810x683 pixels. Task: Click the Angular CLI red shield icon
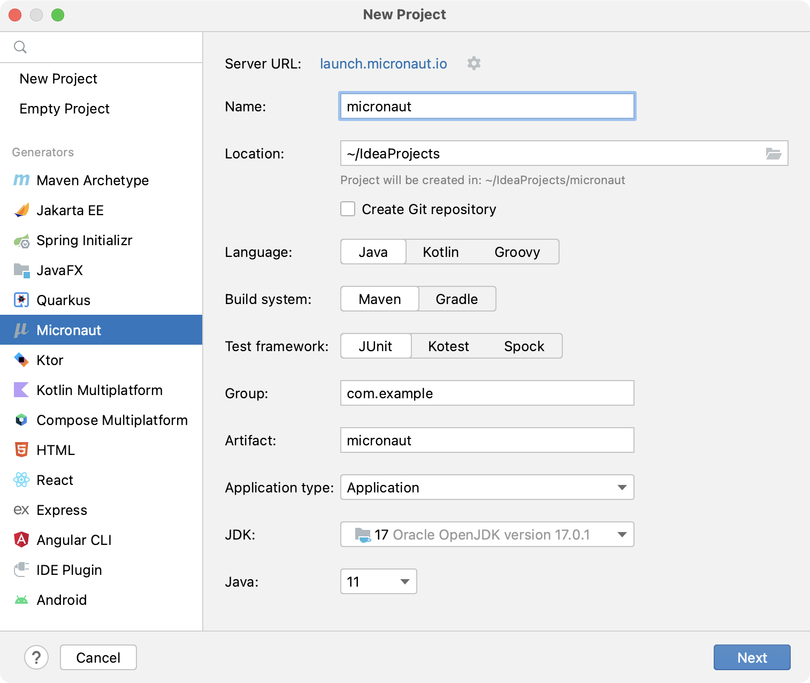click(x=21, y=540)
